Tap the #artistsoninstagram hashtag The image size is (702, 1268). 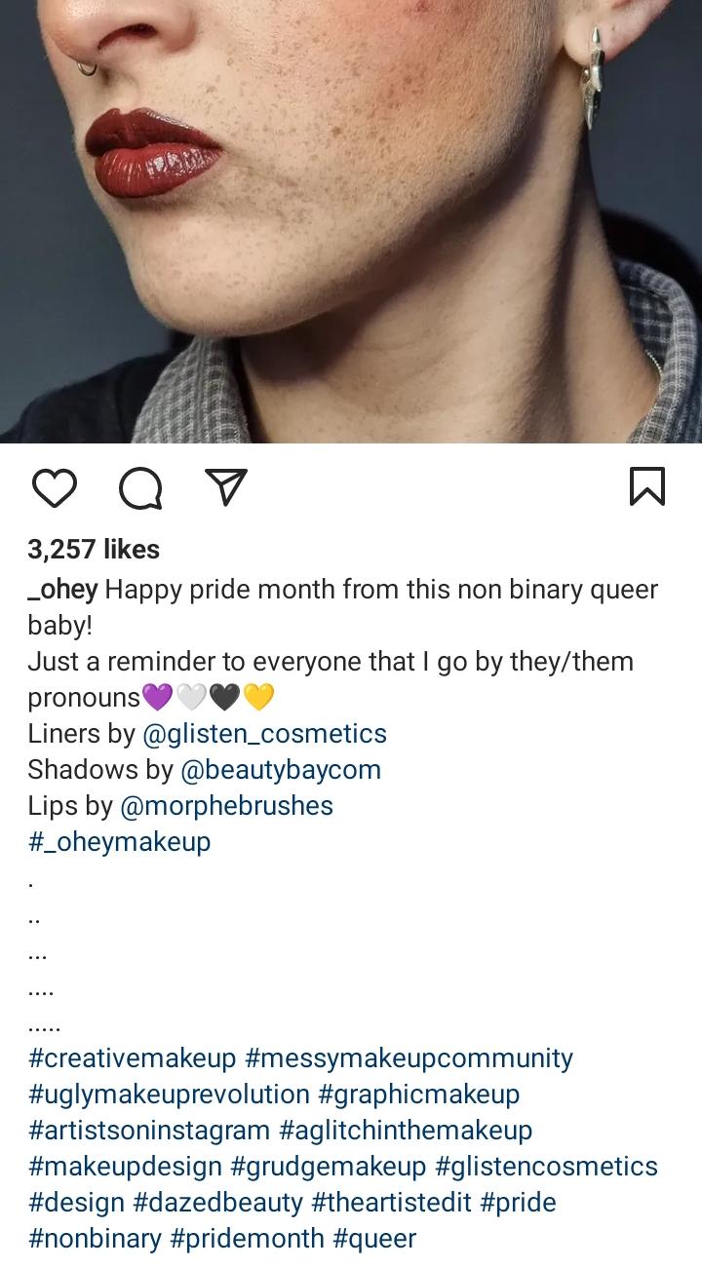click(x=148, y=1131)
